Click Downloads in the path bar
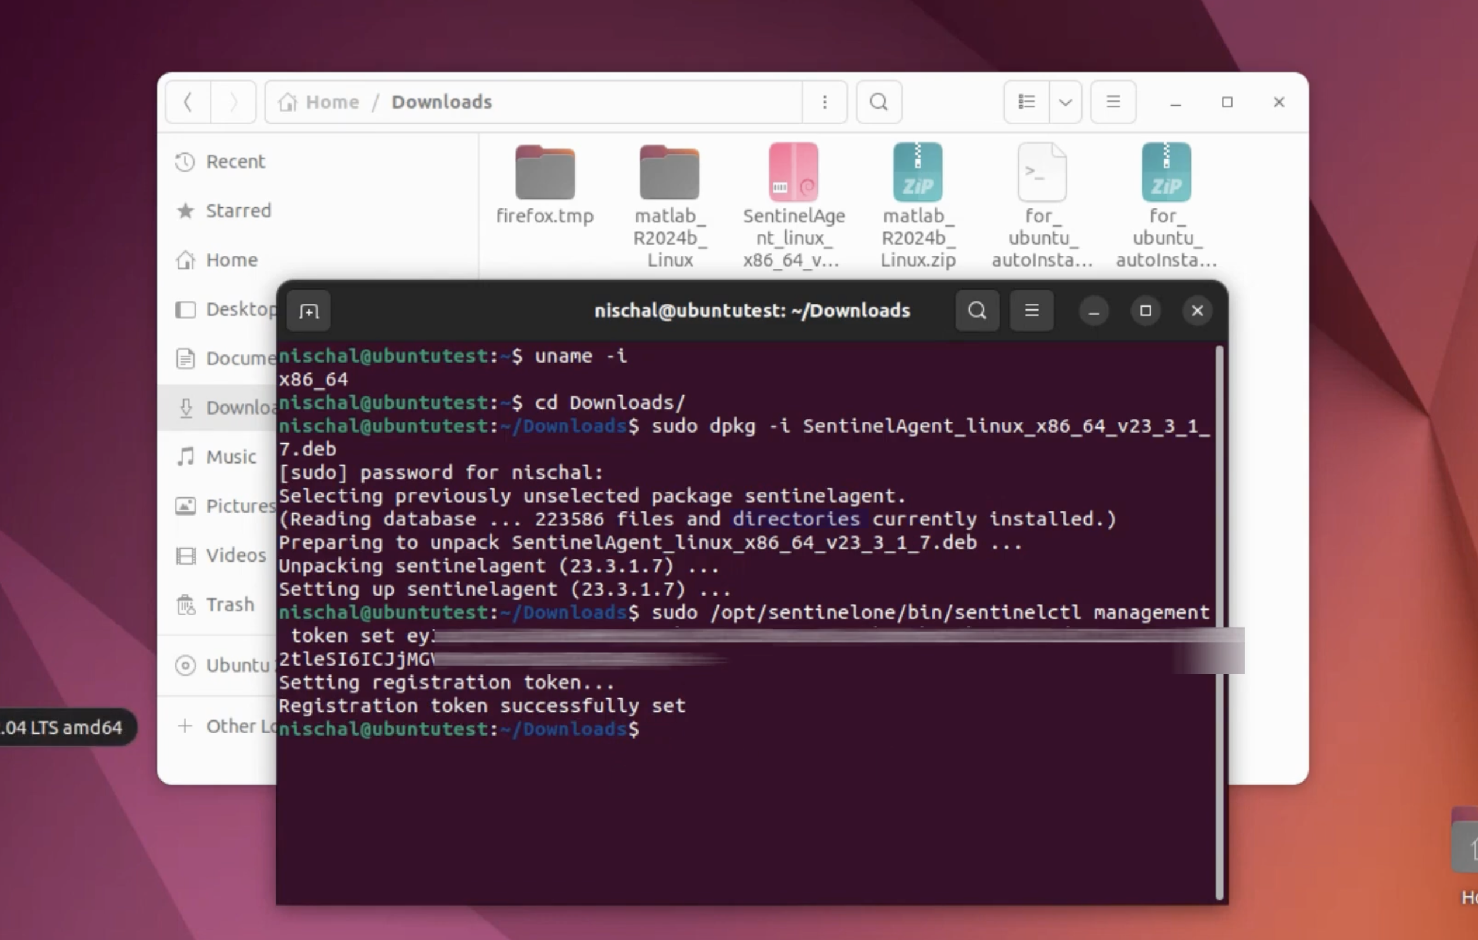Viewport: 1478px width, 940px height. [x=441, y=102]
